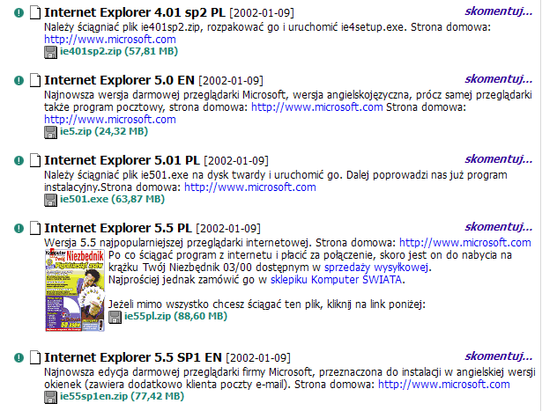This screenshot has height=411, width=557.
Task: Click the heading 'Internet Explorer 4.01 sp2 PL'
Action: [135, 12]
